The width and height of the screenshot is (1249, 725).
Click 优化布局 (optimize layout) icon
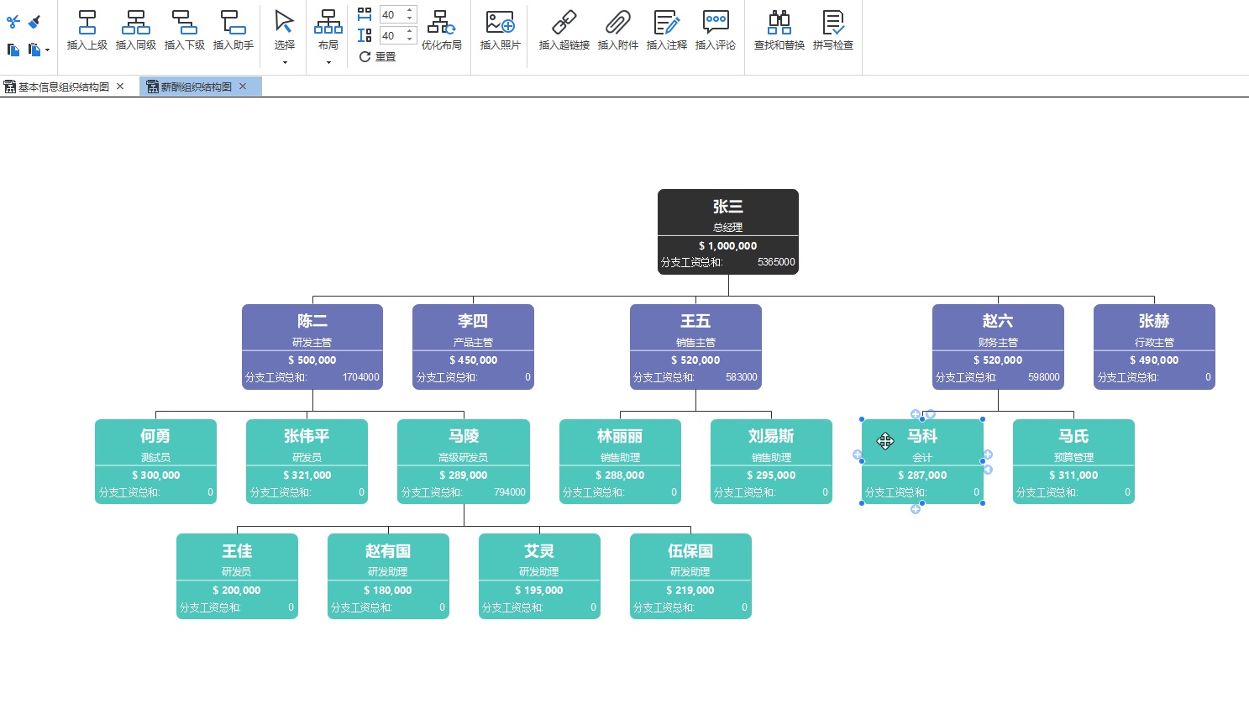click(442, 22)
